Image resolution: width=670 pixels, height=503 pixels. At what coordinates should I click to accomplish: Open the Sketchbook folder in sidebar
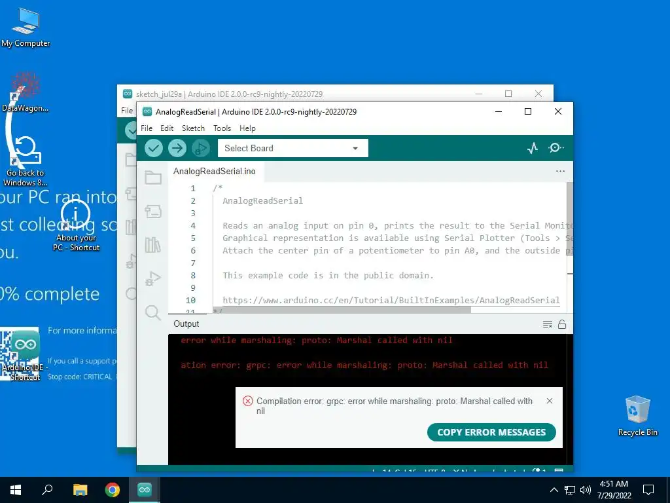pyautogui.click(x=153, y=177)
